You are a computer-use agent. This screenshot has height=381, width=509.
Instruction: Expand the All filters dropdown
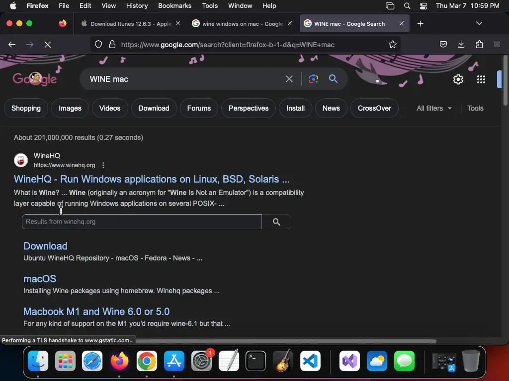coord(434,108)
